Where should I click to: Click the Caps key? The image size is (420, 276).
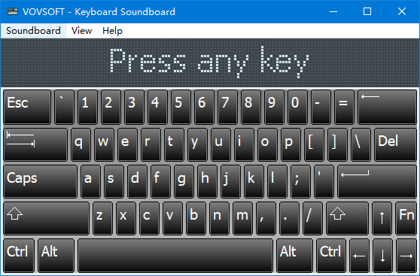pyautogui.click(x=41, y=181)
